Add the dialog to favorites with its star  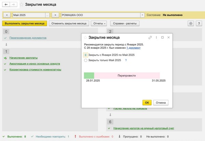coord(85,37)
